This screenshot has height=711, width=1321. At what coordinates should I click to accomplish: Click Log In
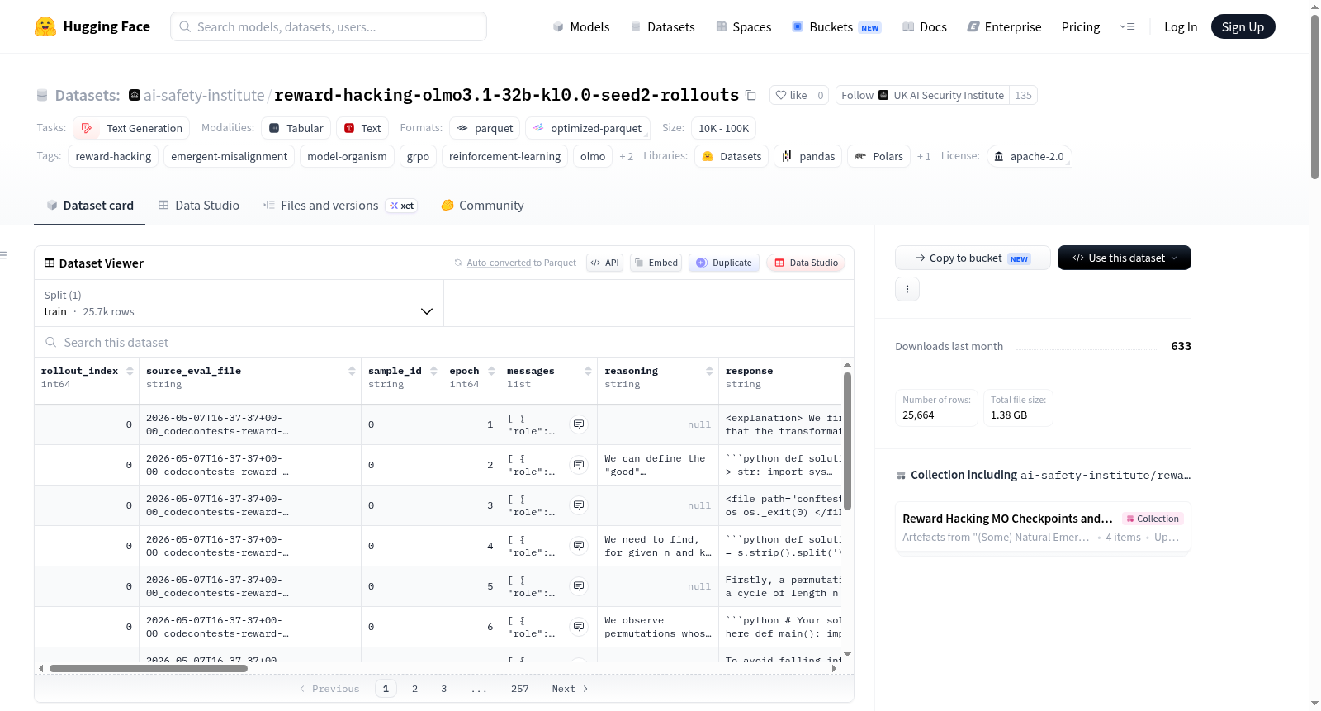1181,26
